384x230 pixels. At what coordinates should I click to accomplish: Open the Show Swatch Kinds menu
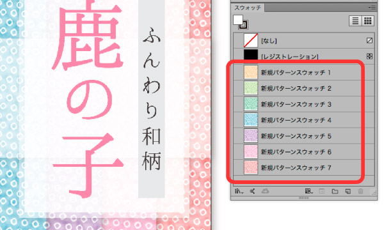[309, 192]
